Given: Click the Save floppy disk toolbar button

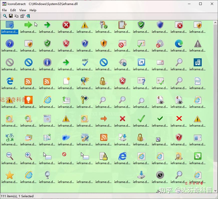Looking at the screenshot, I should point(11,16).
